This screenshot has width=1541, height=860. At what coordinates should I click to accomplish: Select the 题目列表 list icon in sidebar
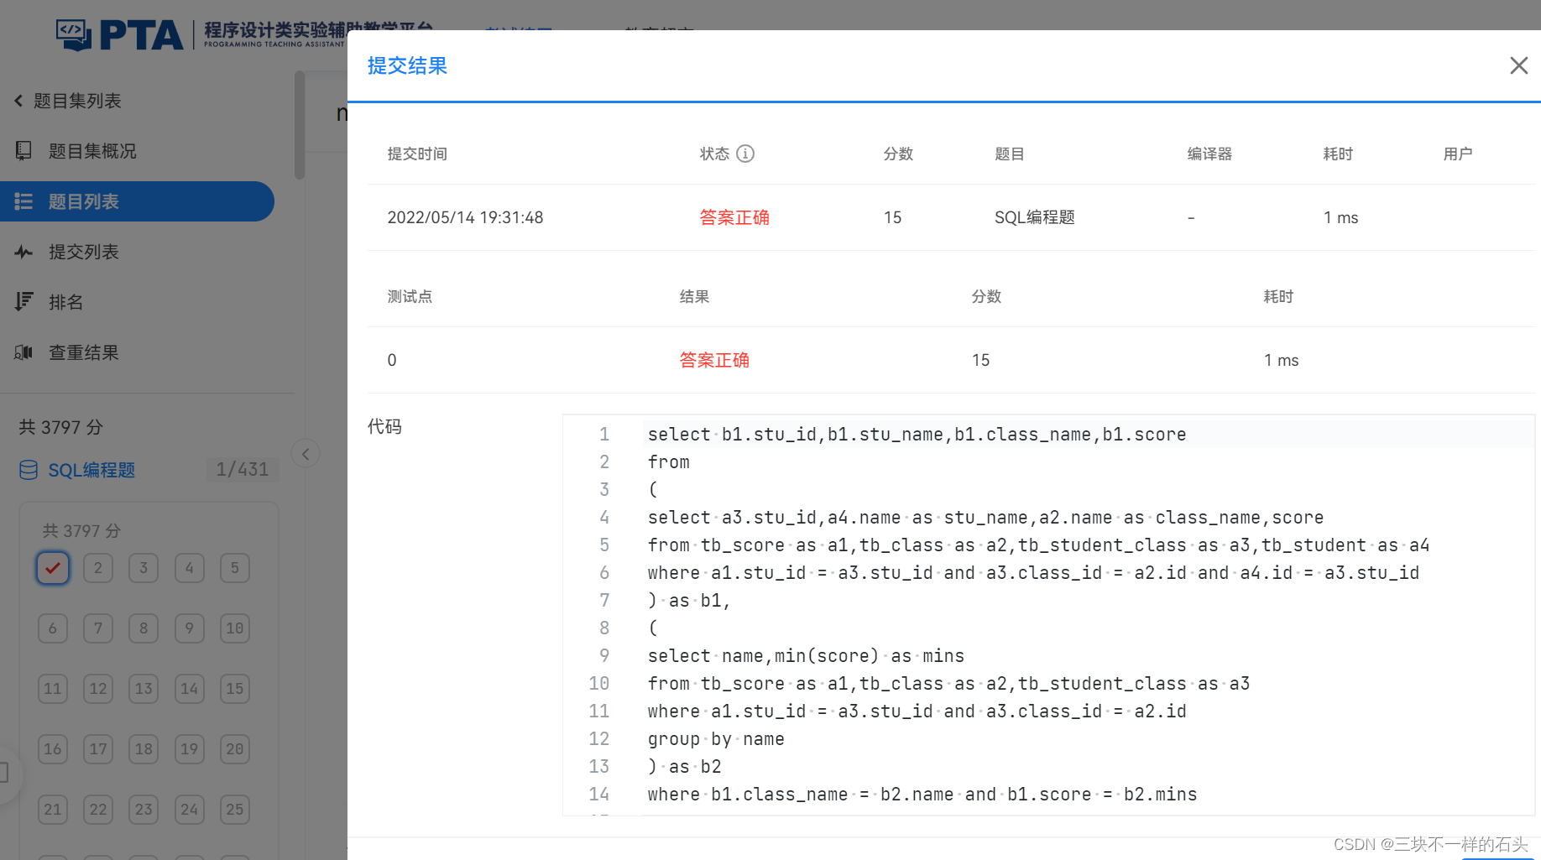24,201
